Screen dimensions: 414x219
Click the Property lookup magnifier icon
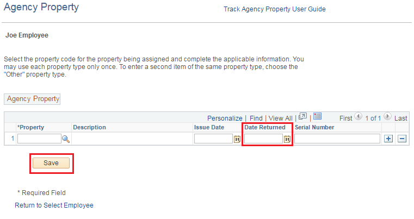(x=66, y=139)
